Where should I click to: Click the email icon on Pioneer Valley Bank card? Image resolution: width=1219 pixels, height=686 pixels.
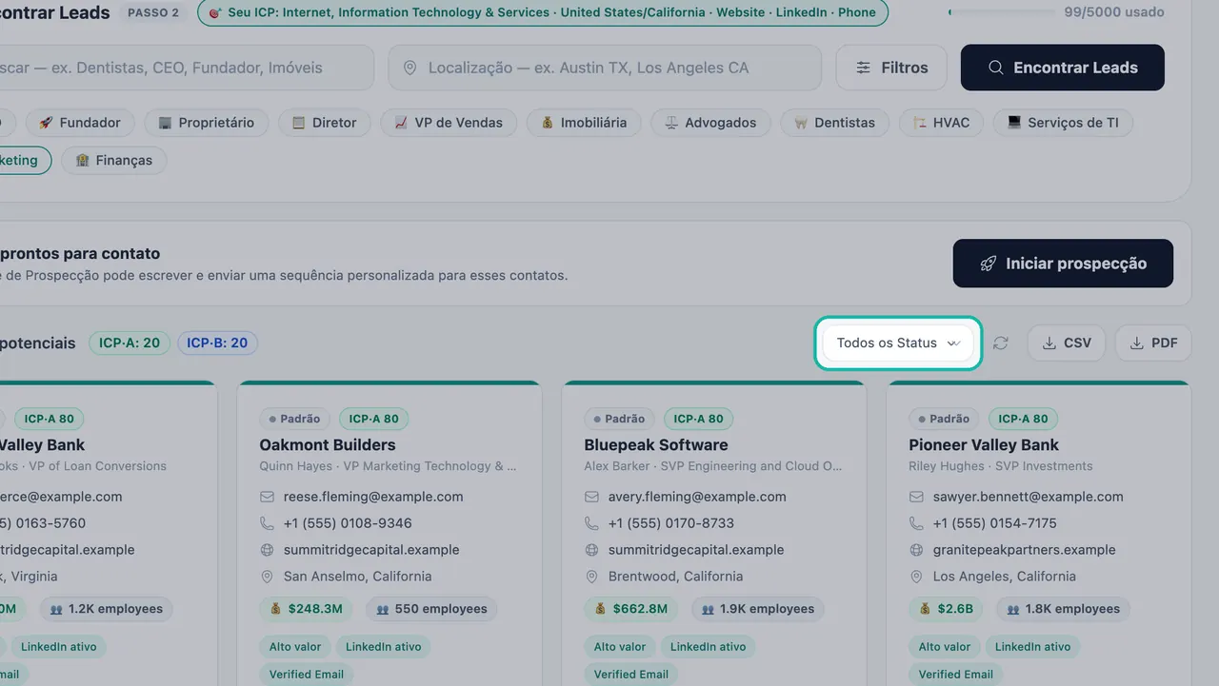[x=916, y=497]
